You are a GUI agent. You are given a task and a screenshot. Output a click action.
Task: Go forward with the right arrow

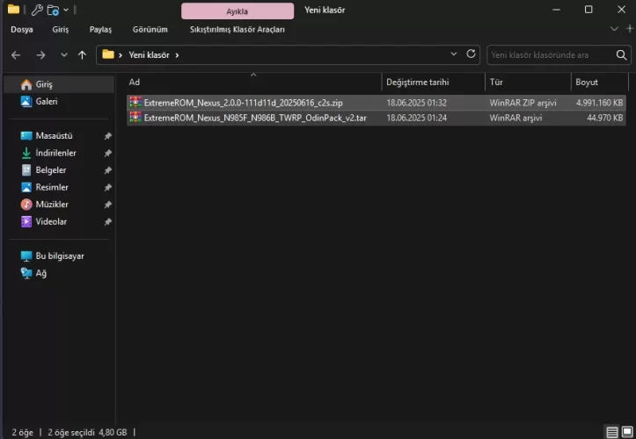(x=40, y=55)
